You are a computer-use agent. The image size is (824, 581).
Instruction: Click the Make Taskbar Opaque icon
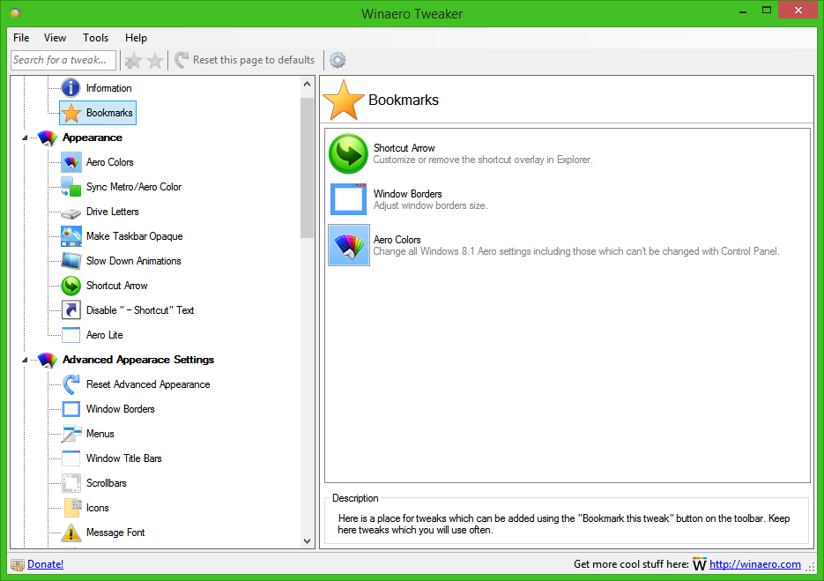click(x=71, y=236)
